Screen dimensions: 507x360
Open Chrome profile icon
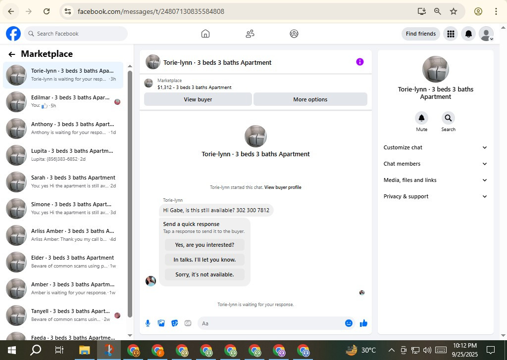point(478,11)
